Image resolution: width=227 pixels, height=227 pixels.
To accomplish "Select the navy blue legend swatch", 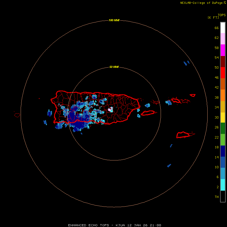I will click(x=223, y=151).
